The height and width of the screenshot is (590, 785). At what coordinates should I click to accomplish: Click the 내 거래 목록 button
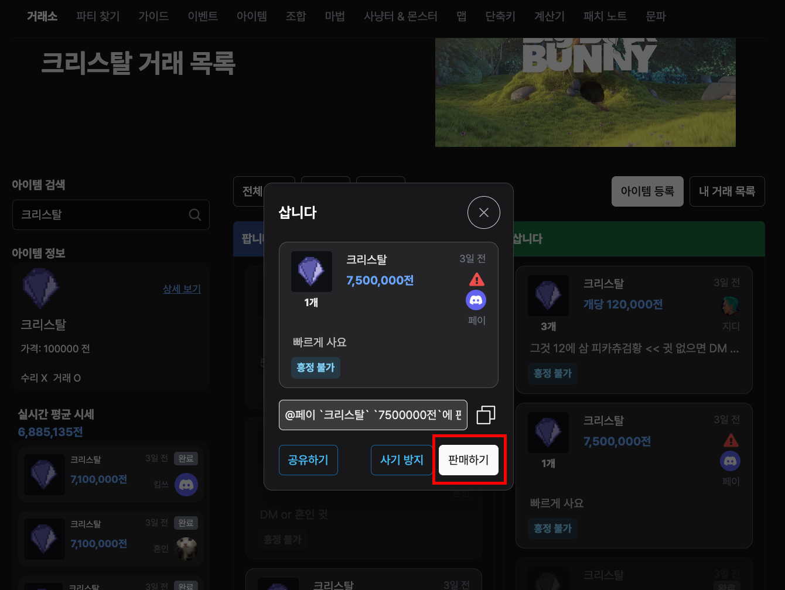(727, 191)
